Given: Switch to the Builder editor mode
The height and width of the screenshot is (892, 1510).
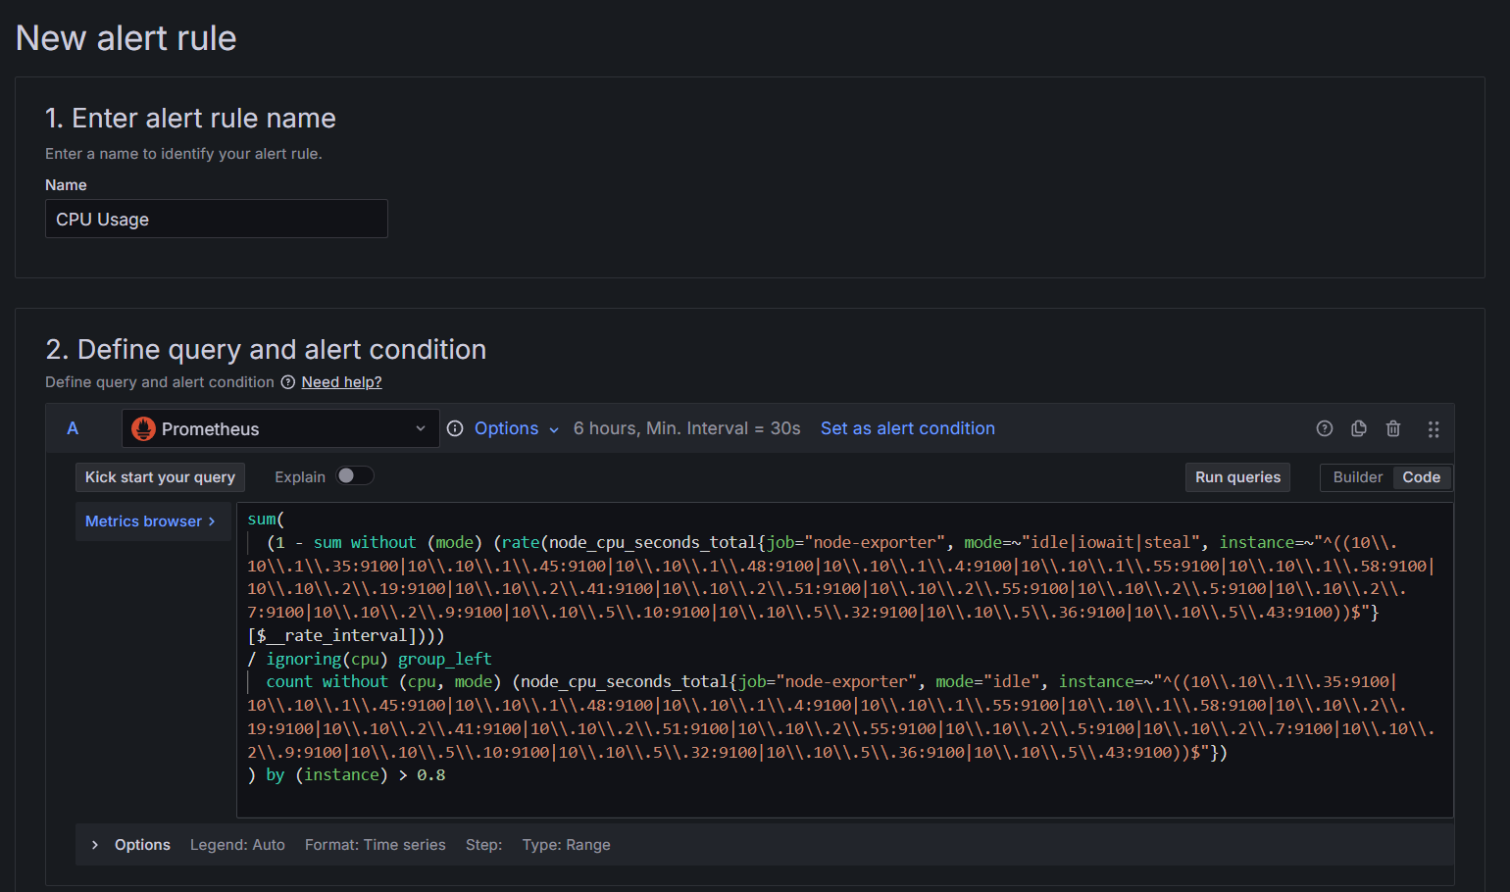Looking at the screenshot, I should (1357, 477).
